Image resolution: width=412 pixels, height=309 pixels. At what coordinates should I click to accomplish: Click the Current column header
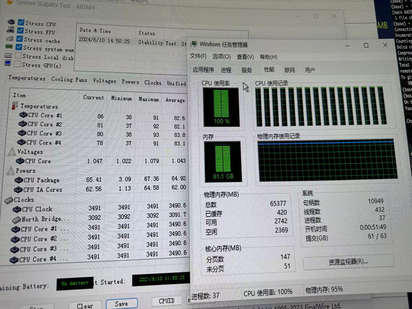tap(94, 97)
